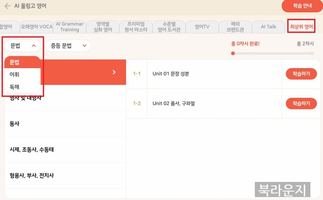Choose 독해 from the dropdown list

point(15,87)
